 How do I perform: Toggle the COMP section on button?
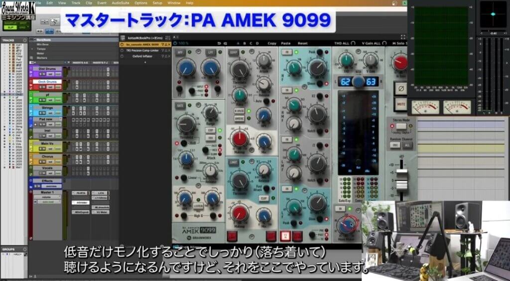click(x=233, y=52)
